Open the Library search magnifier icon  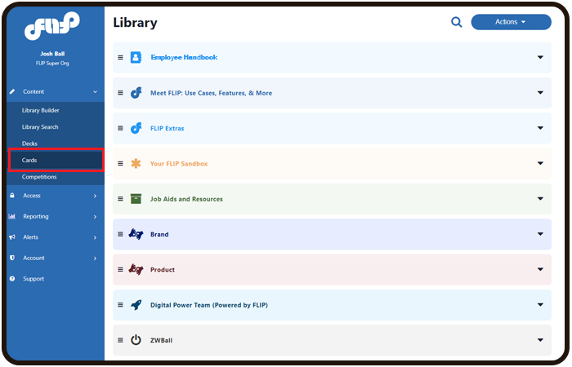(456, 22)
